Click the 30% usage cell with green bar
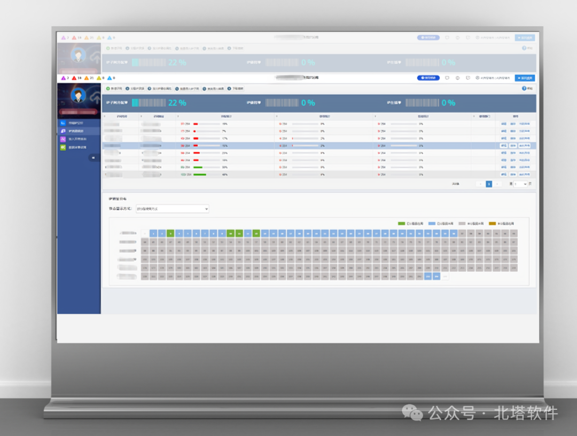Image resolution: width=577 pixels, height=436 pixels. tap(225, 167)
